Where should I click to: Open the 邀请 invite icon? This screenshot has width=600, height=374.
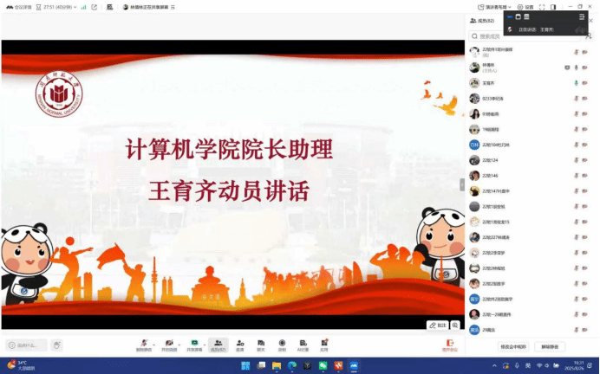click(240, 343)
